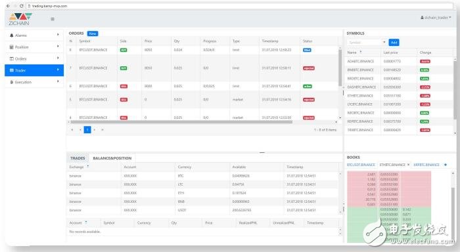Open the Execution sidebar item
The height and width of the screenshot is (252, 460).
(34, 82)
